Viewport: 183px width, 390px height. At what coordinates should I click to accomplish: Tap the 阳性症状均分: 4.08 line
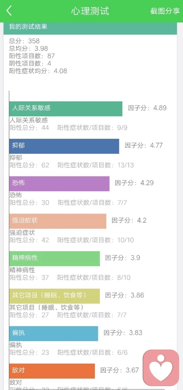38,71
